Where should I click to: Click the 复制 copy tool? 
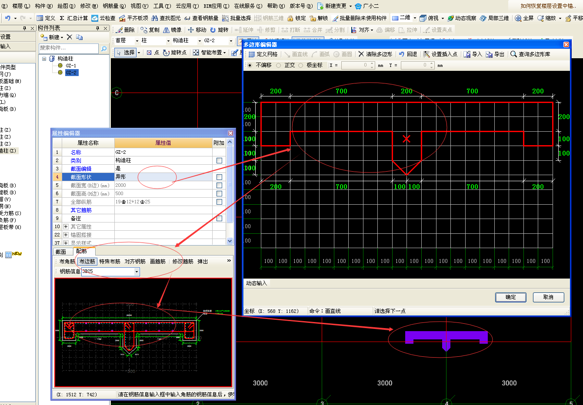pyautogui.click(x=150, y=30)
